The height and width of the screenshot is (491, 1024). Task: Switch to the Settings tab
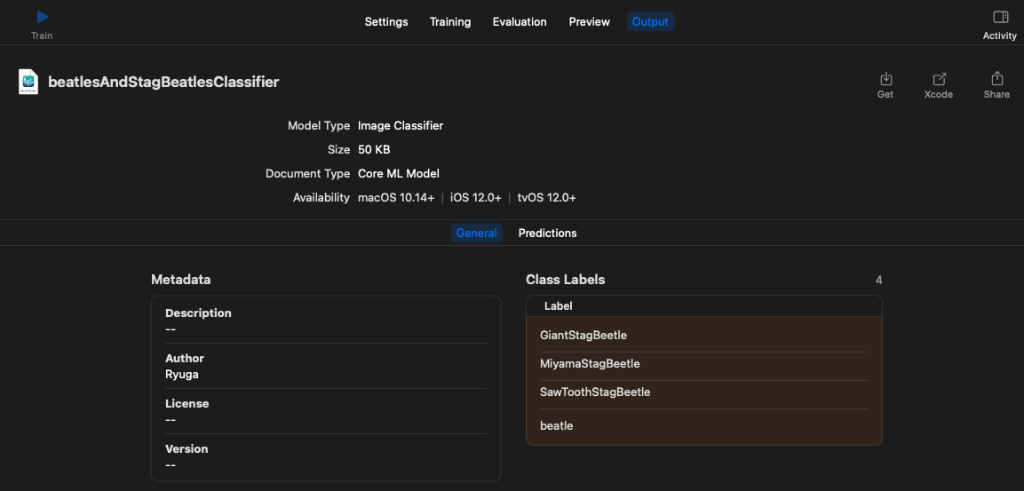(x=386, y=21)
